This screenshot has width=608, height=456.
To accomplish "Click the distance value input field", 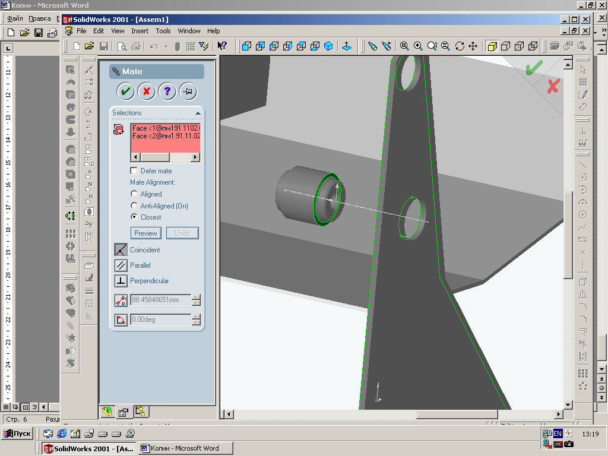I will (x=160, y=300).
